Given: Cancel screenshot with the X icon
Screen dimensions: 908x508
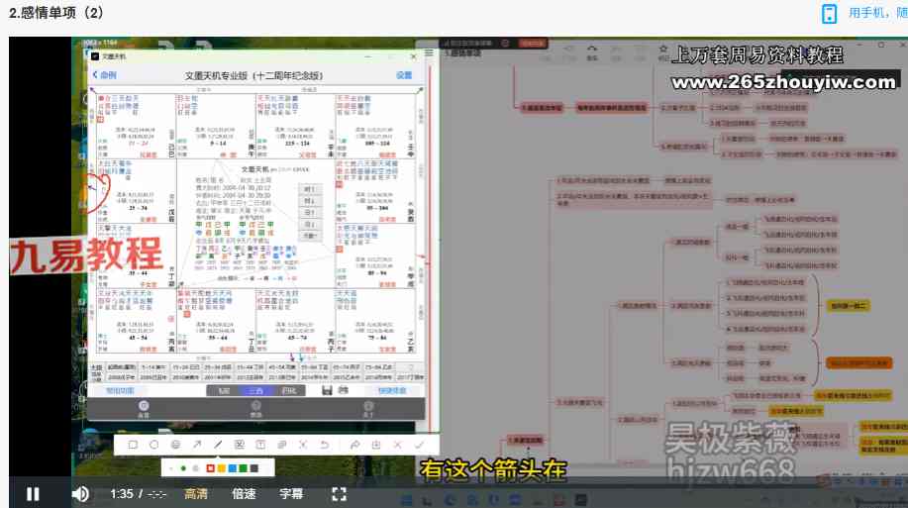Looking at the screenshot, I should pos(397,446).
